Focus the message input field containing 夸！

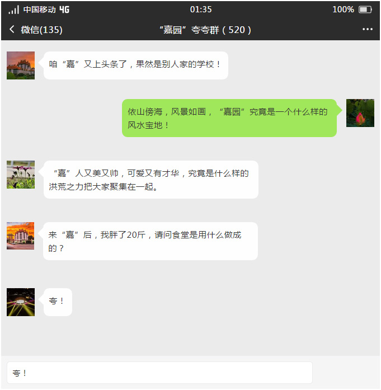pyautogui.click(x=159, y=373)
